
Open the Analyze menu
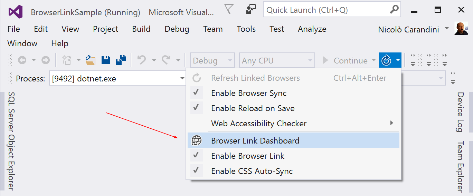[x=312, y=29]
